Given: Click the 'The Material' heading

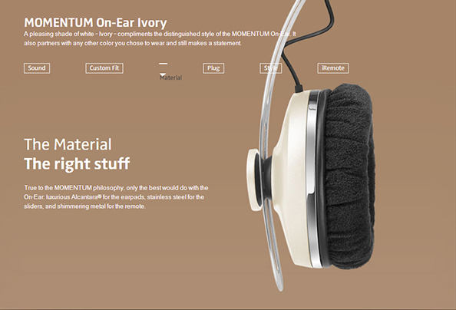Looking at the screenshot, I should tap(68, 144).
